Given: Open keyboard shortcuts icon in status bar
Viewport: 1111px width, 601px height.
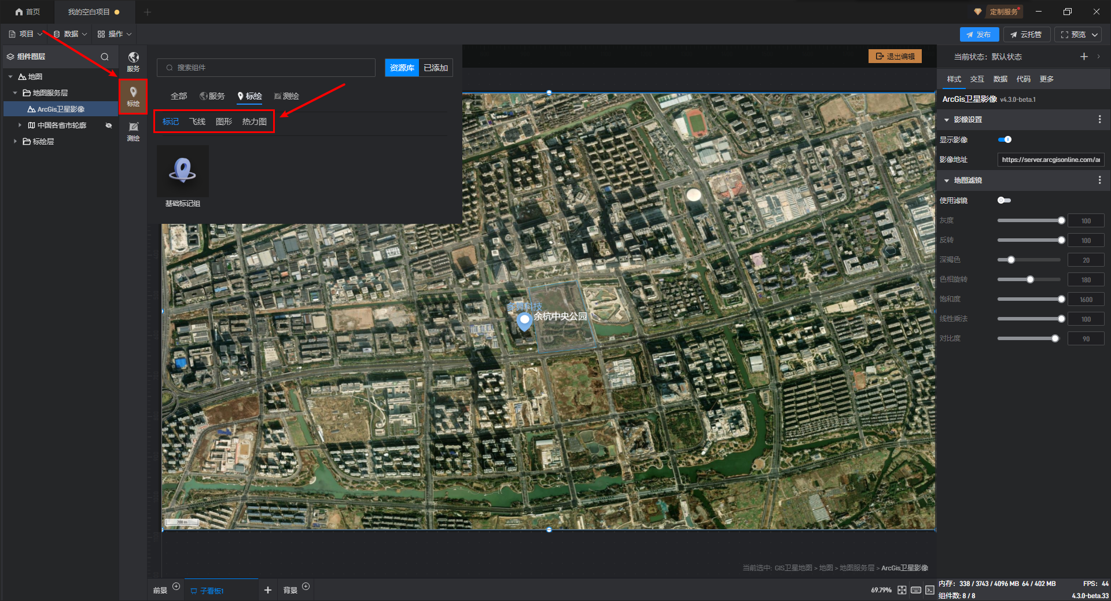Looking at the screenshot, I should coord(916,590).
